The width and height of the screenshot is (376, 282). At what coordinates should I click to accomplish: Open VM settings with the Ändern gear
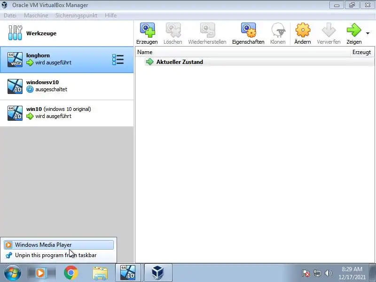303,30
